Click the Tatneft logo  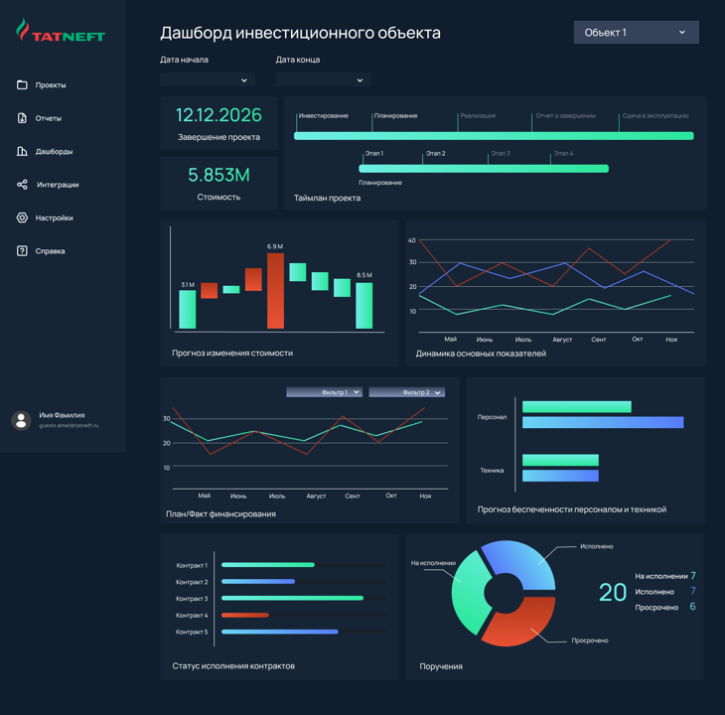61,33
